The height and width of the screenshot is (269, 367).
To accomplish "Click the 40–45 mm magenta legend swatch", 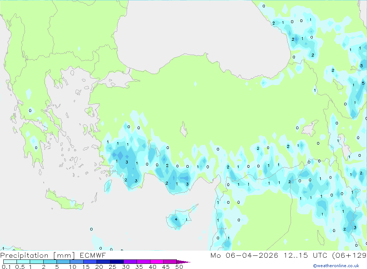I will coord(157,262).
